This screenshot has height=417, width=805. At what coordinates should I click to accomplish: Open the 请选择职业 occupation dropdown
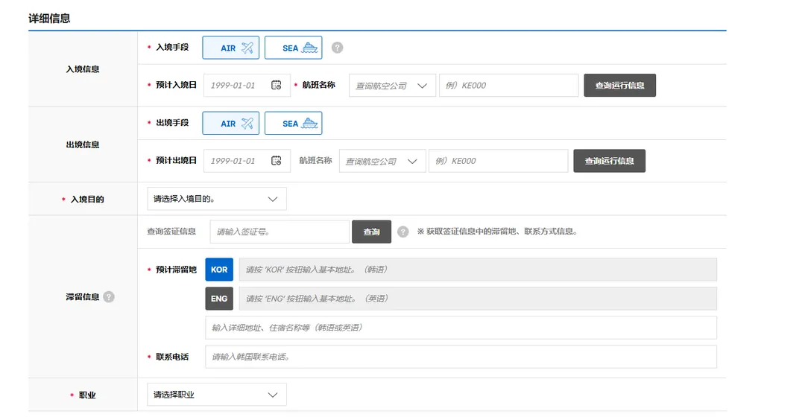pyautogui.click(x=217, y=395)
